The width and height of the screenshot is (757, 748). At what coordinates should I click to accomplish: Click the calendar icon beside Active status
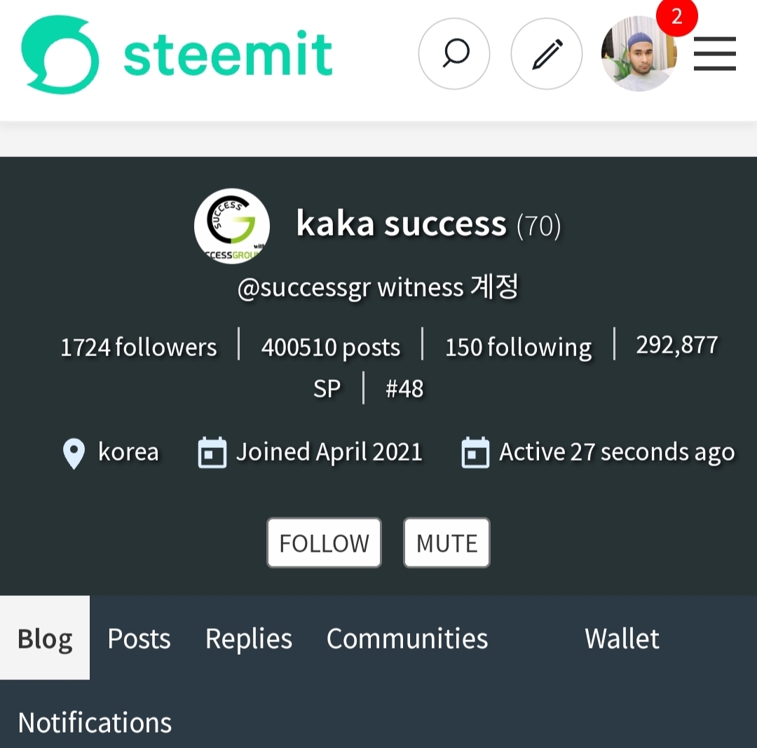(475, 452)
